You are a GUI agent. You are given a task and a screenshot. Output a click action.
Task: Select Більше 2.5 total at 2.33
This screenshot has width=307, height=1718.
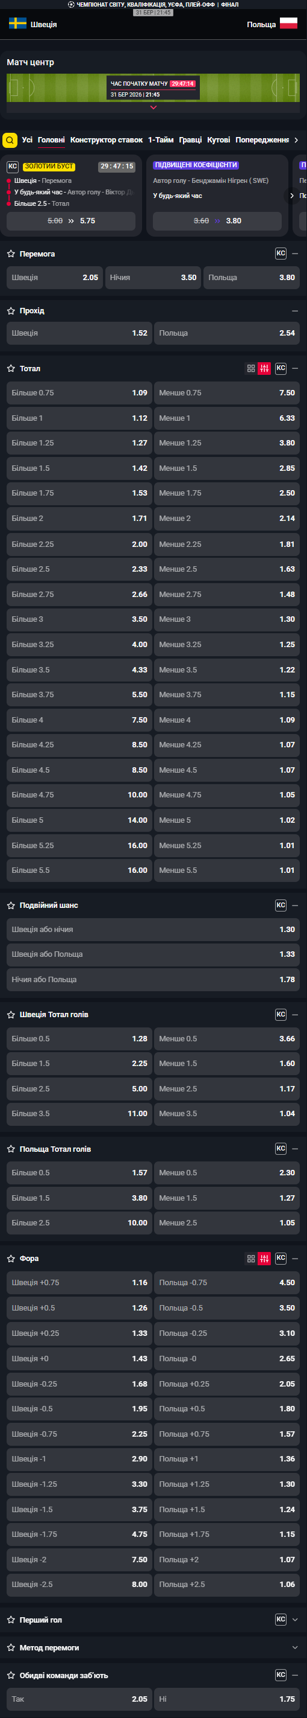click(79, 569)
